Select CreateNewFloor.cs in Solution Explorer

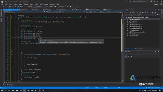(137, 28)
